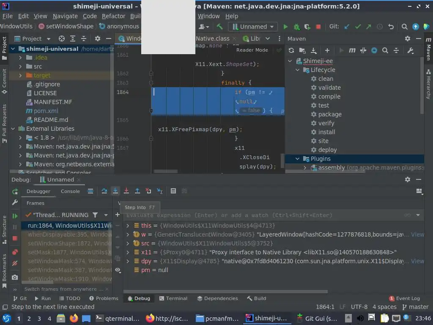The image size is (433, 325).
Task: Click the Maven panel vertical scrollbar
Action: tap(422, 85)
